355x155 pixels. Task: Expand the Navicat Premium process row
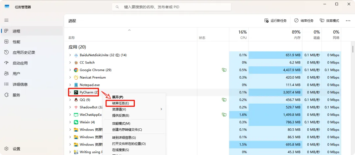pyautogui.click(x=70, y=78)
